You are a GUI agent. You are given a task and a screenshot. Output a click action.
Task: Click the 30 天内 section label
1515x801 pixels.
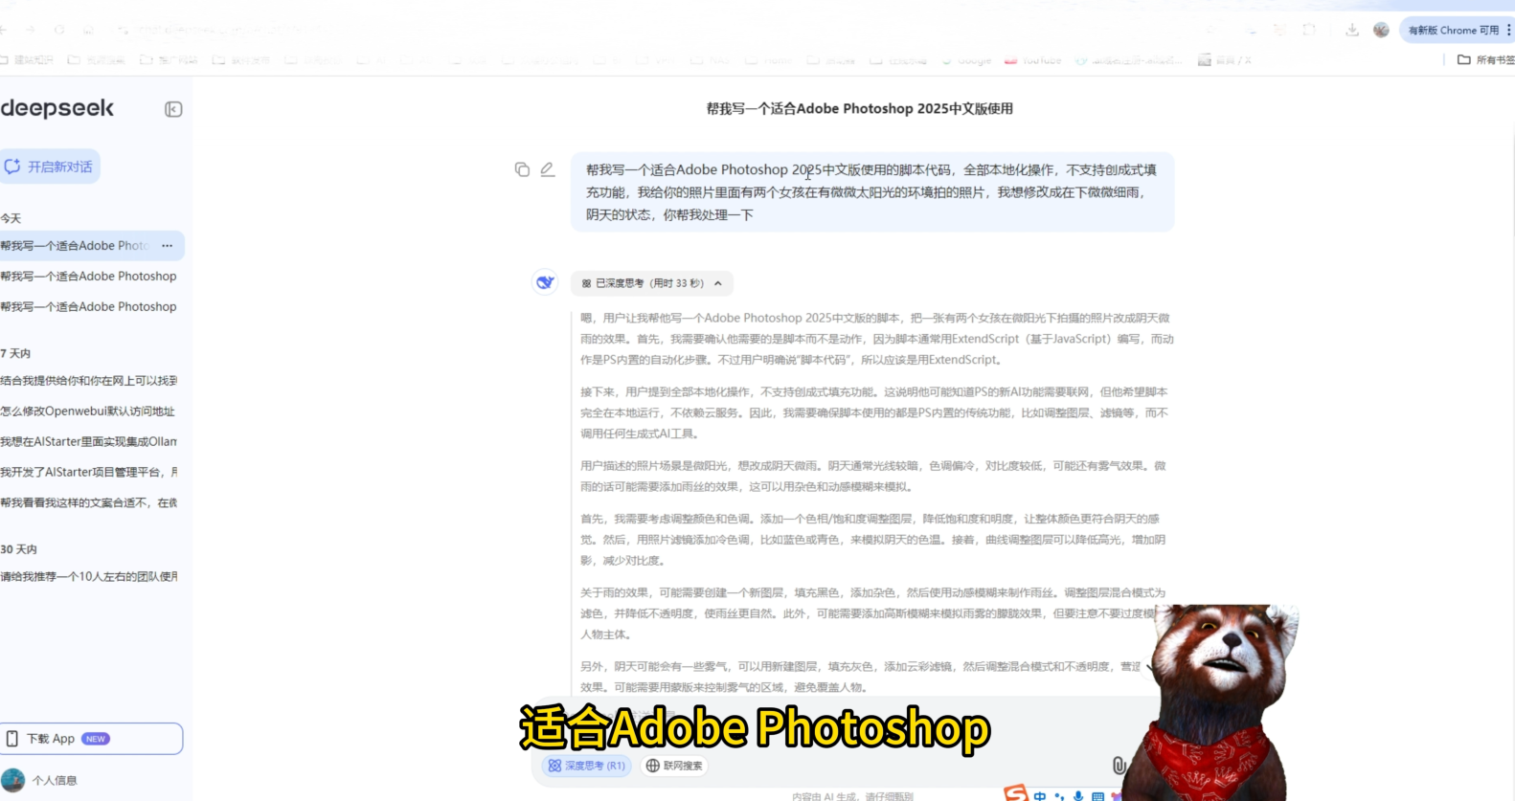[x=19, y=549]
